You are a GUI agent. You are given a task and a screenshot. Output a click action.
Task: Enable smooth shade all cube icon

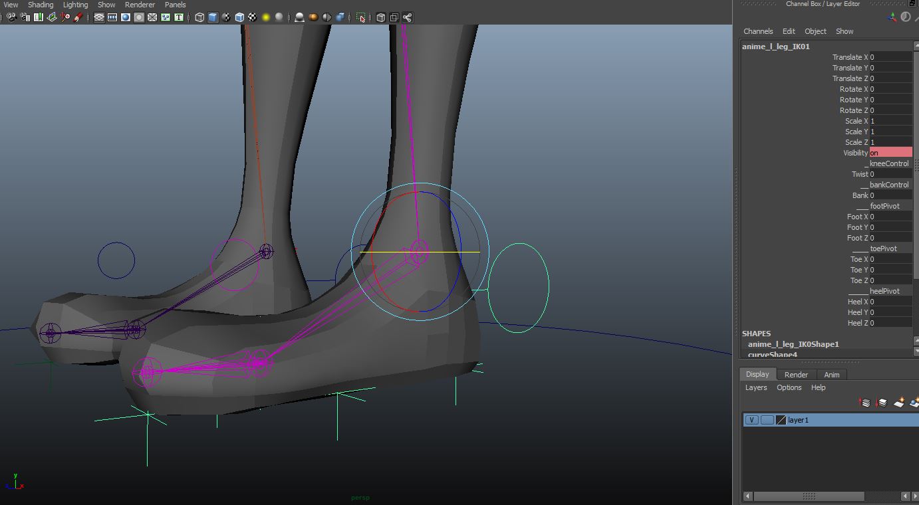(213, 17)
